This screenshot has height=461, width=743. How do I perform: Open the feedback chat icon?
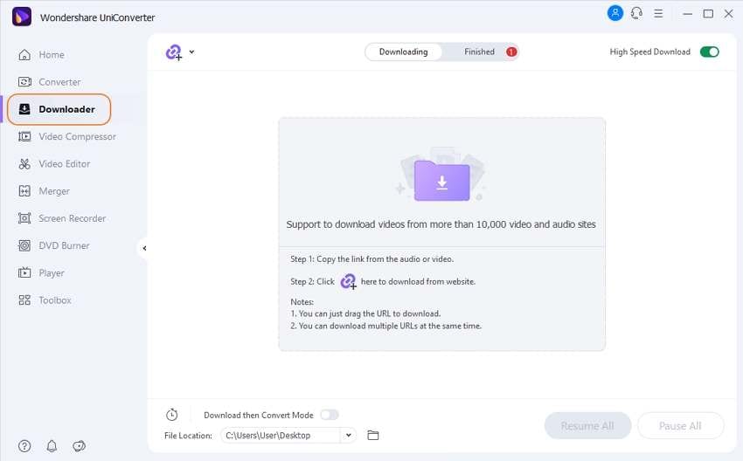coord(80,446)
